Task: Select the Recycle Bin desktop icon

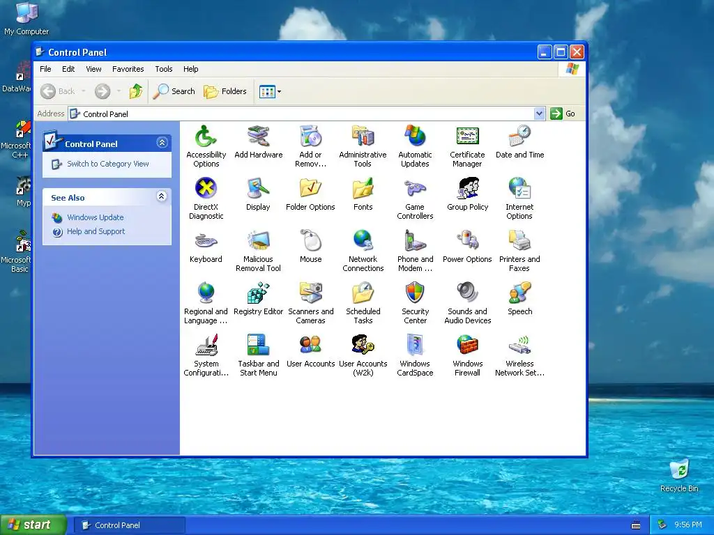Action: pos(679,476)
